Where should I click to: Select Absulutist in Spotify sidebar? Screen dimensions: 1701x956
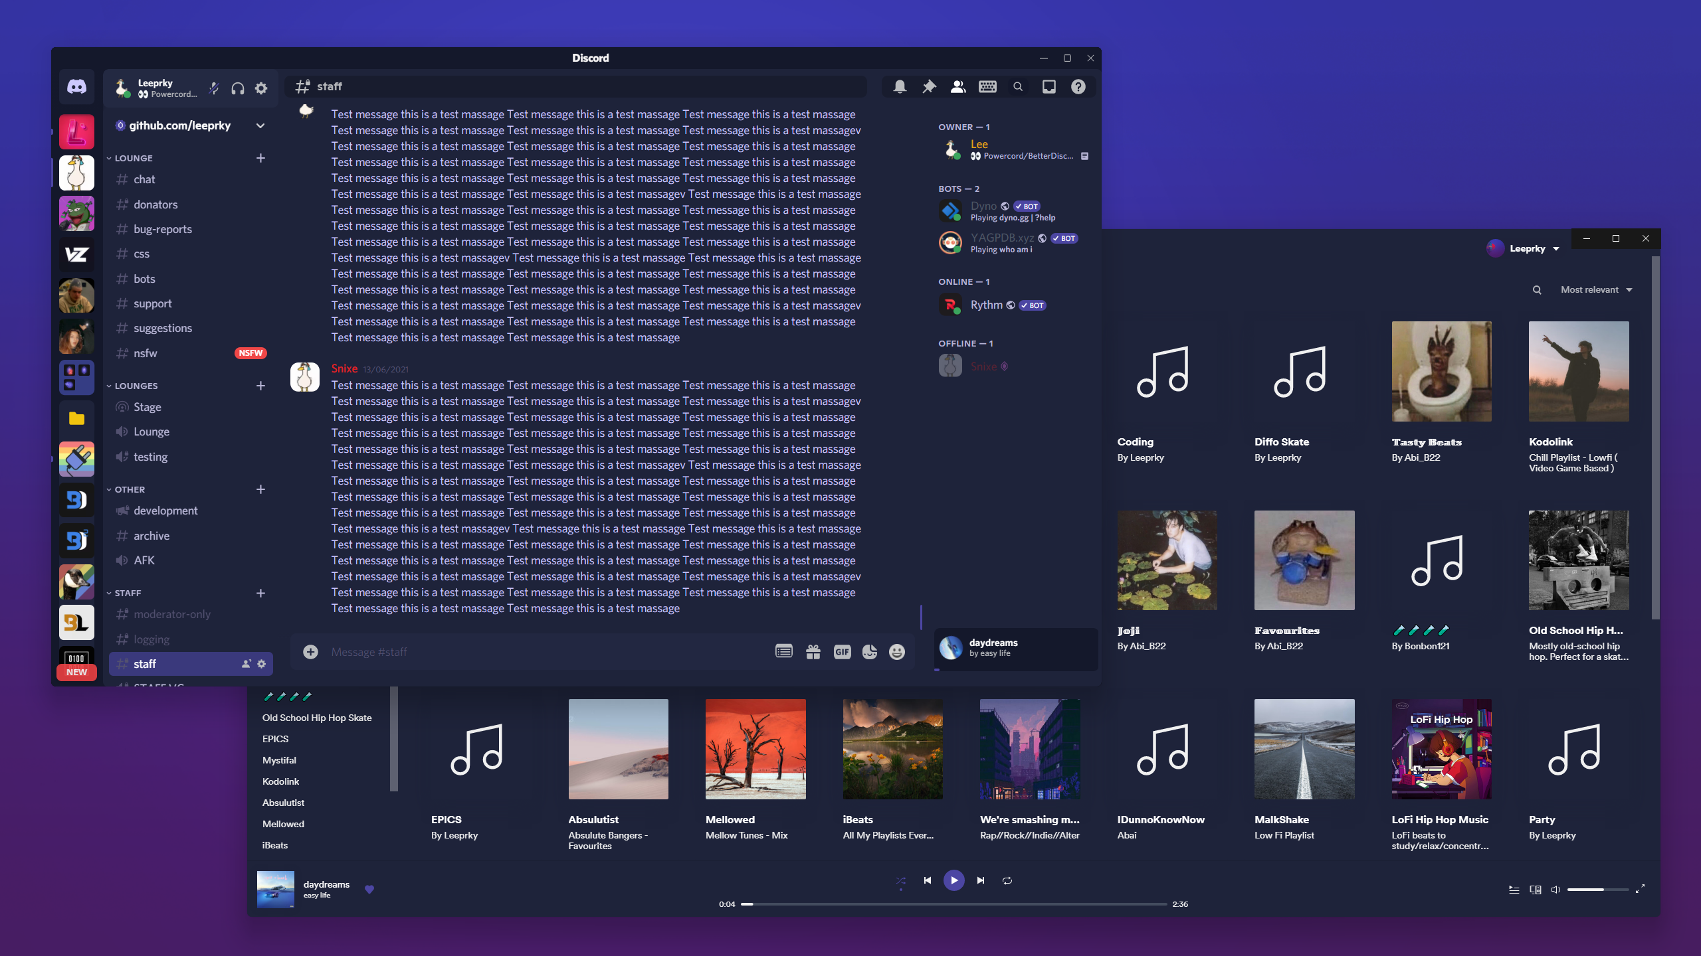[283, 803]
